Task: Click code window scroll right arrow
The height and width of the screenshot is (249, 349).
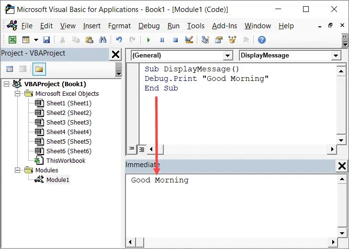Action: pos(332,149)
